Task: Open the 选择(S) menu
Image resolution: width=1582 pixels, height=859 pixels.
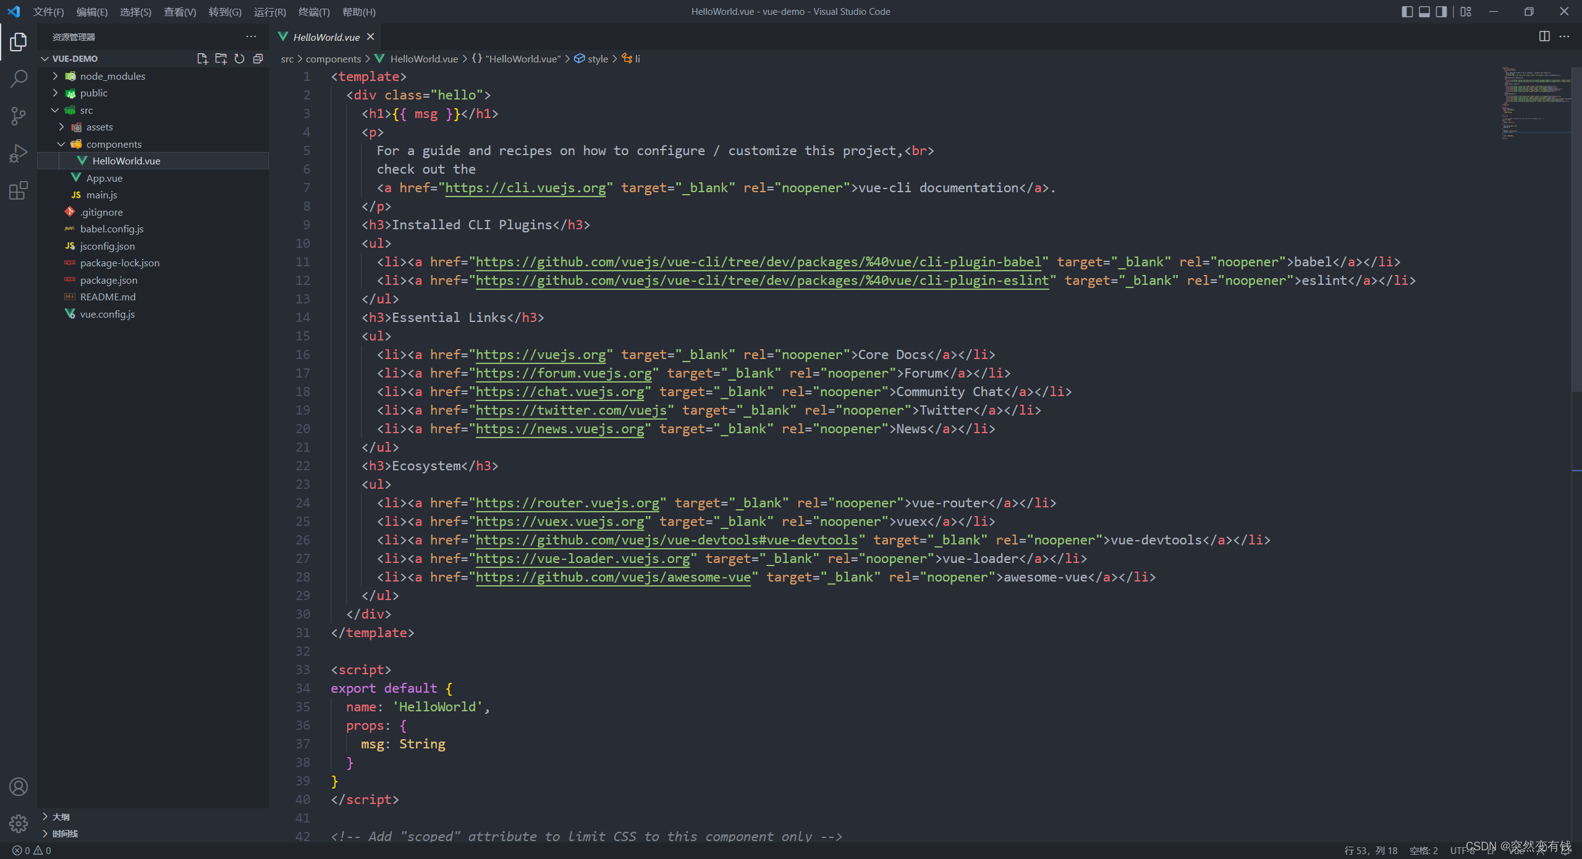Action: pos(135,12)
